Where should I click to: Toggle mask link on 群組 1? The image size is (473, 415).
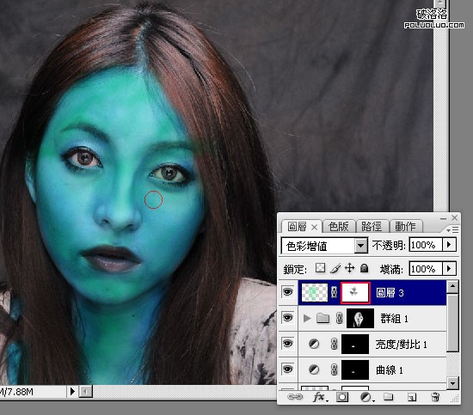point(340,318)
